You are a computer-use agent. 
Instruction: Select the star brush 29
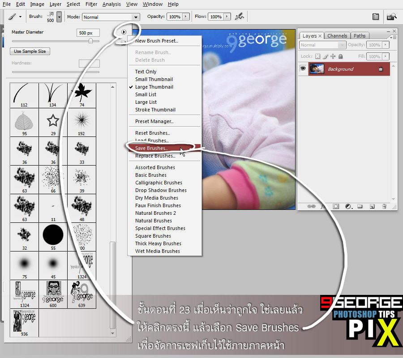53,123
